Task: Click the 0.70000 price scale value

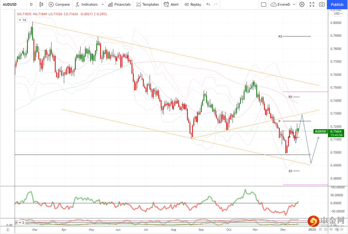Action: coord(336,153)
